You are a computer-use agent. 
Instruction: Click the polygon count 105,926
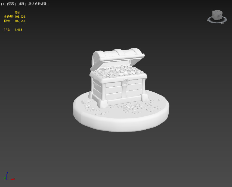(20, 17)
